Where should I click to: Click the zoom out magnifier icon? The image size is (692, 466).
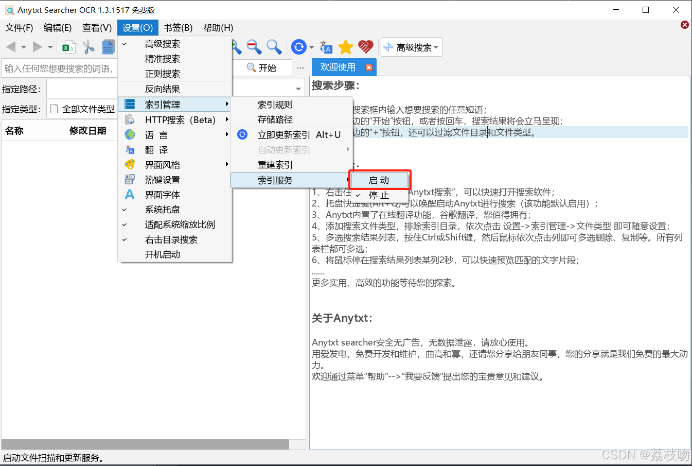tap(254, 47)
